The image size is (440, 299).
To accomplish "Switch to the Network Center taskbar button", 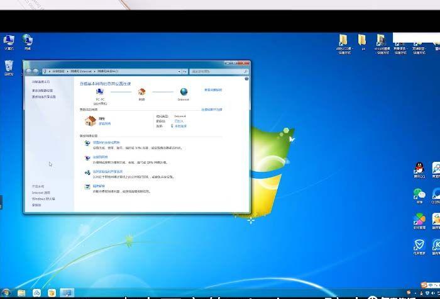I will [x=67, y=293].
